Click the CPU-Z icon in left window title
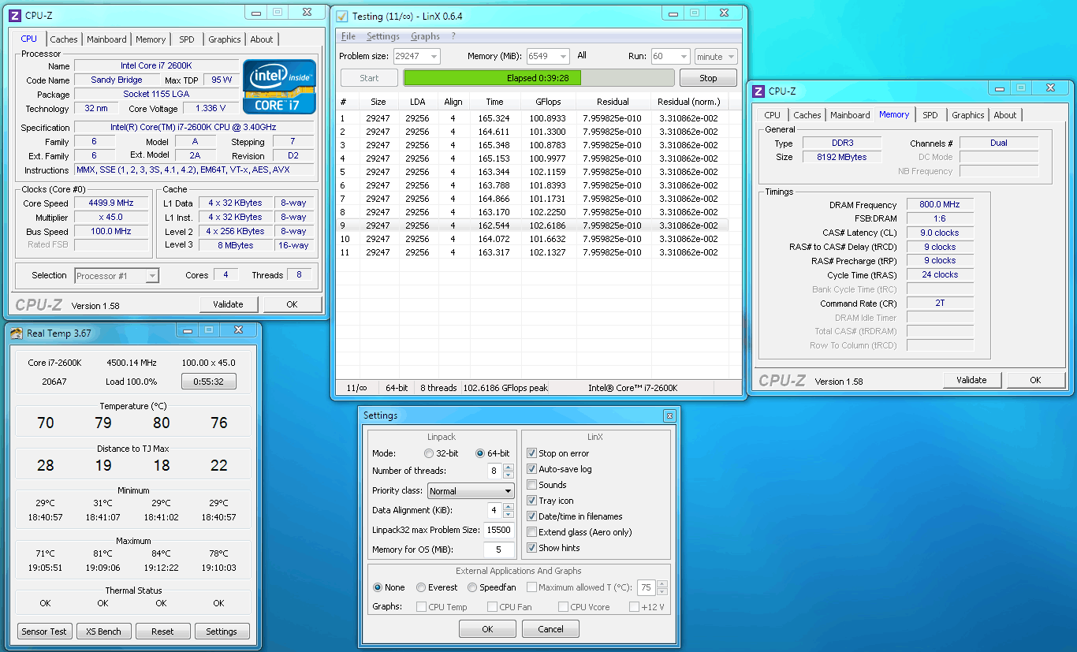The image size is (1077, 652). [x=14, y=15]
